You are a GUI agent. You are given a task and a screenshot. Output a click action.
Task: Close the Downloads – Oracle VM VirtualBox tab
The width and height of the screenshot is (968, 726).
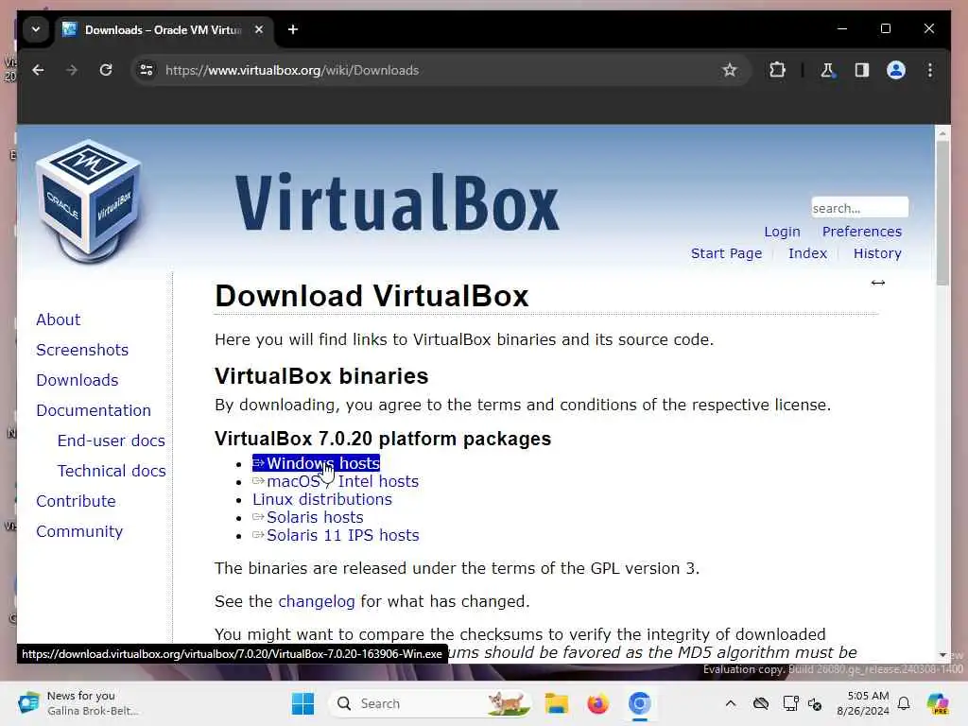pyautogui.click(x=259, y=29)
